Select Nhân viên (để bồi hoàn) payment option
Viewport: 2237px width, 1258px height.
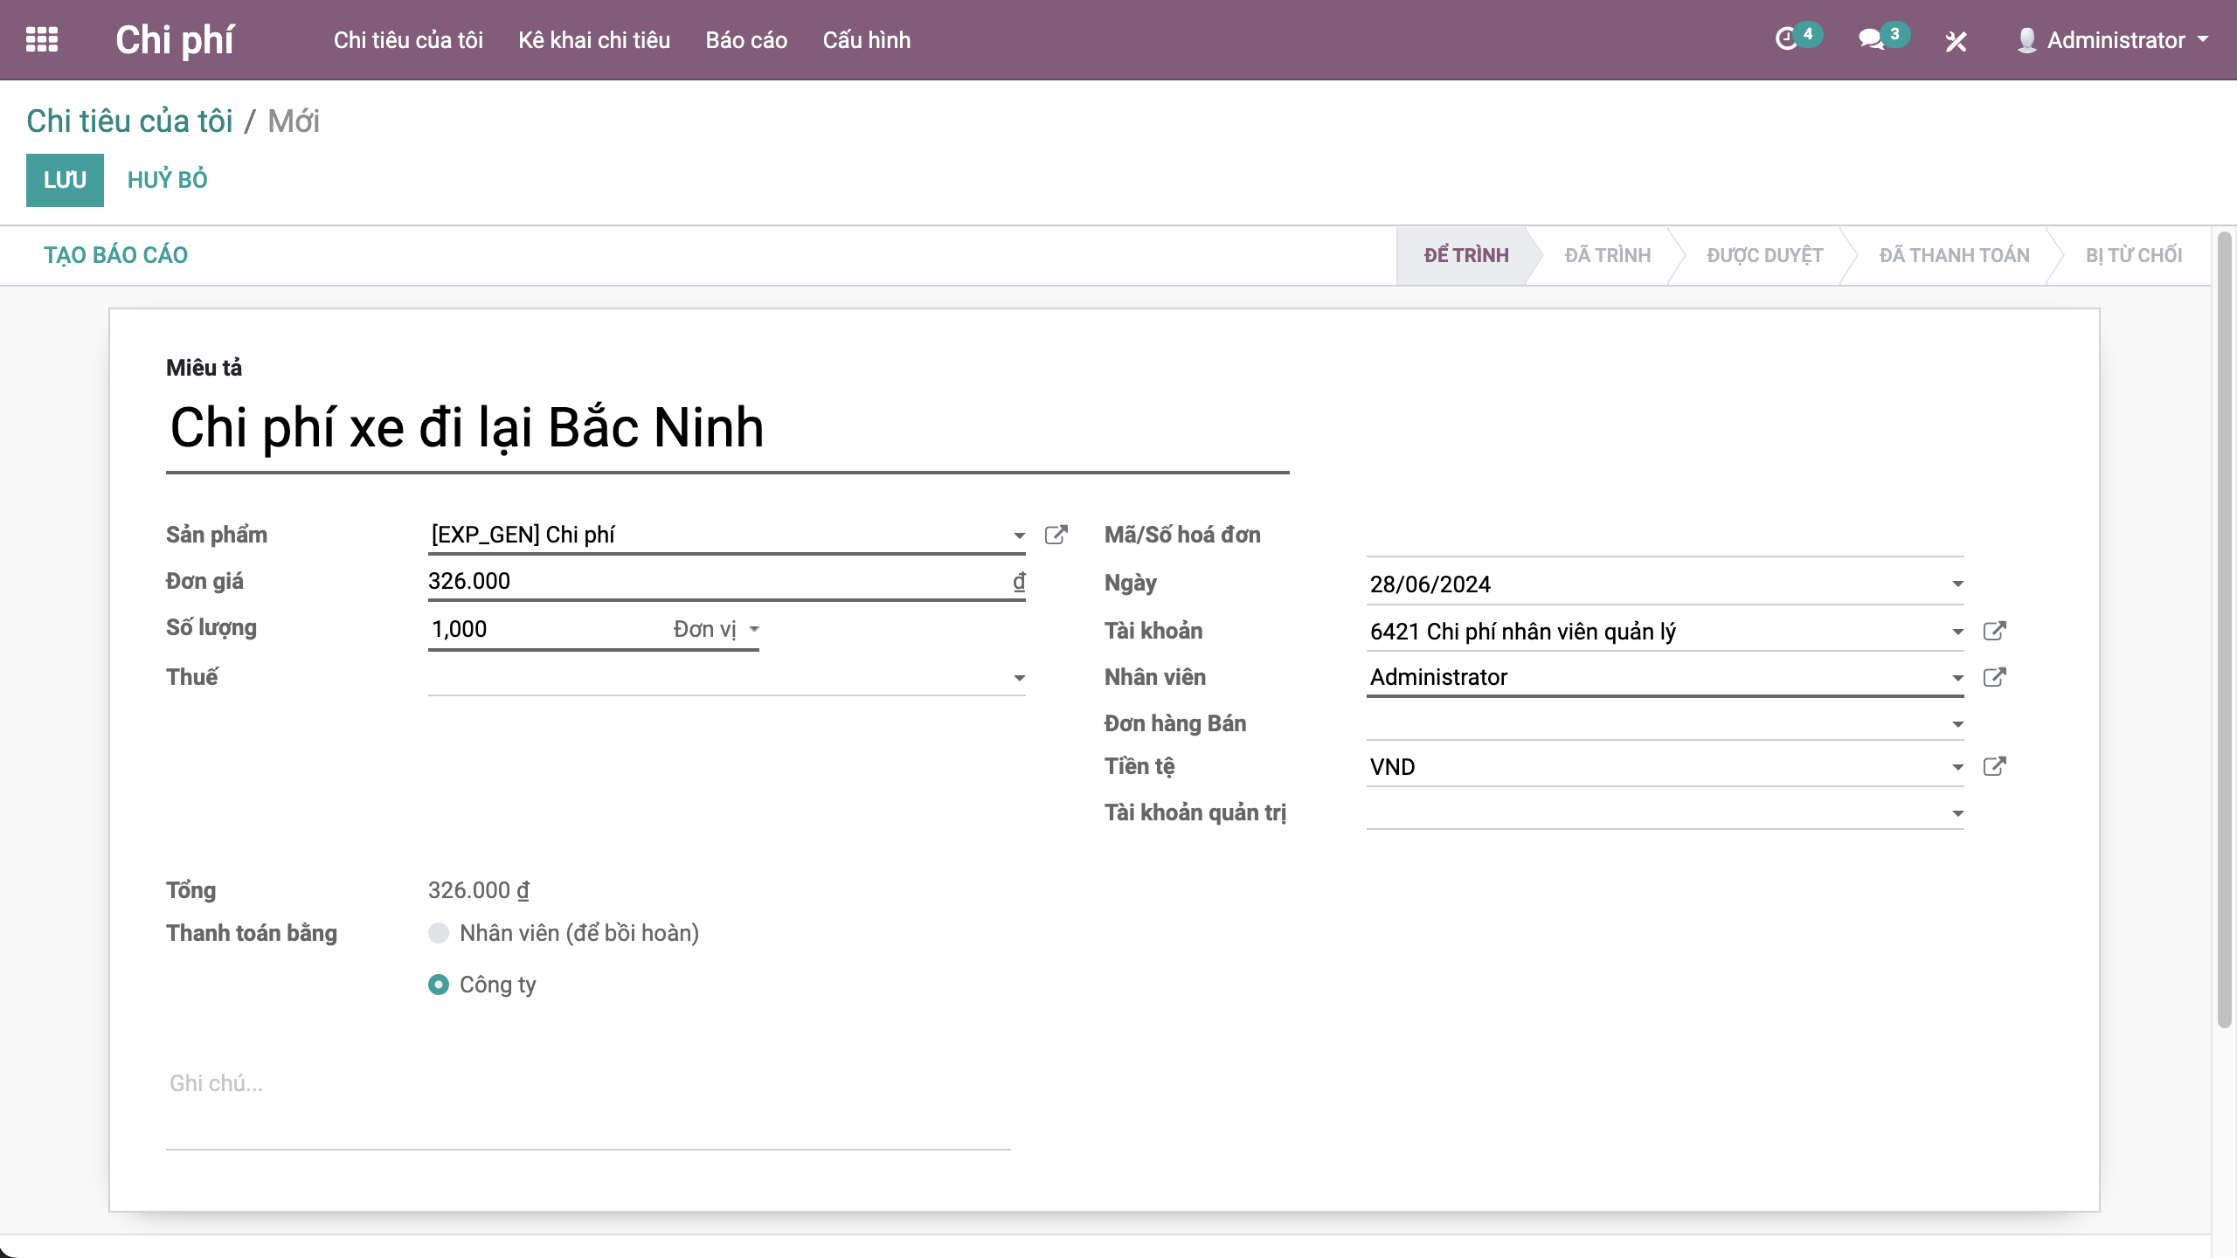pyautogui.click(x=439, y=933)
